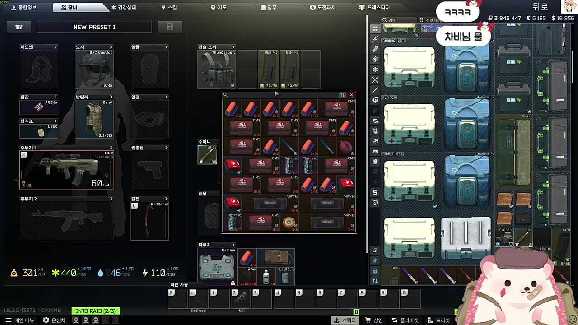Click the INTO RAID (2/3) button
This screenshot has height=325, width=578.
tap(95, 311)
